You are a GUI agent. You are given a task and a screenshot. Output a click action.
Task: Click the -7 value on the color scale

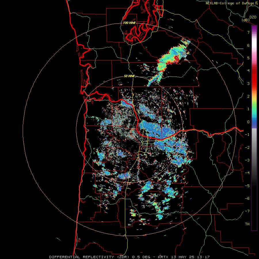[x=247, y=211]
